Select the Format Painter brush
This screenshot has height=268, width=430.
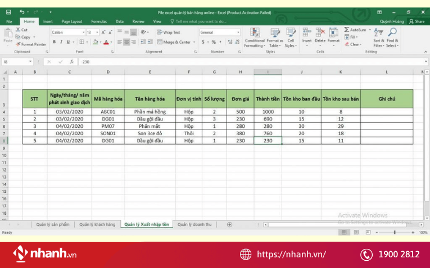18,44
